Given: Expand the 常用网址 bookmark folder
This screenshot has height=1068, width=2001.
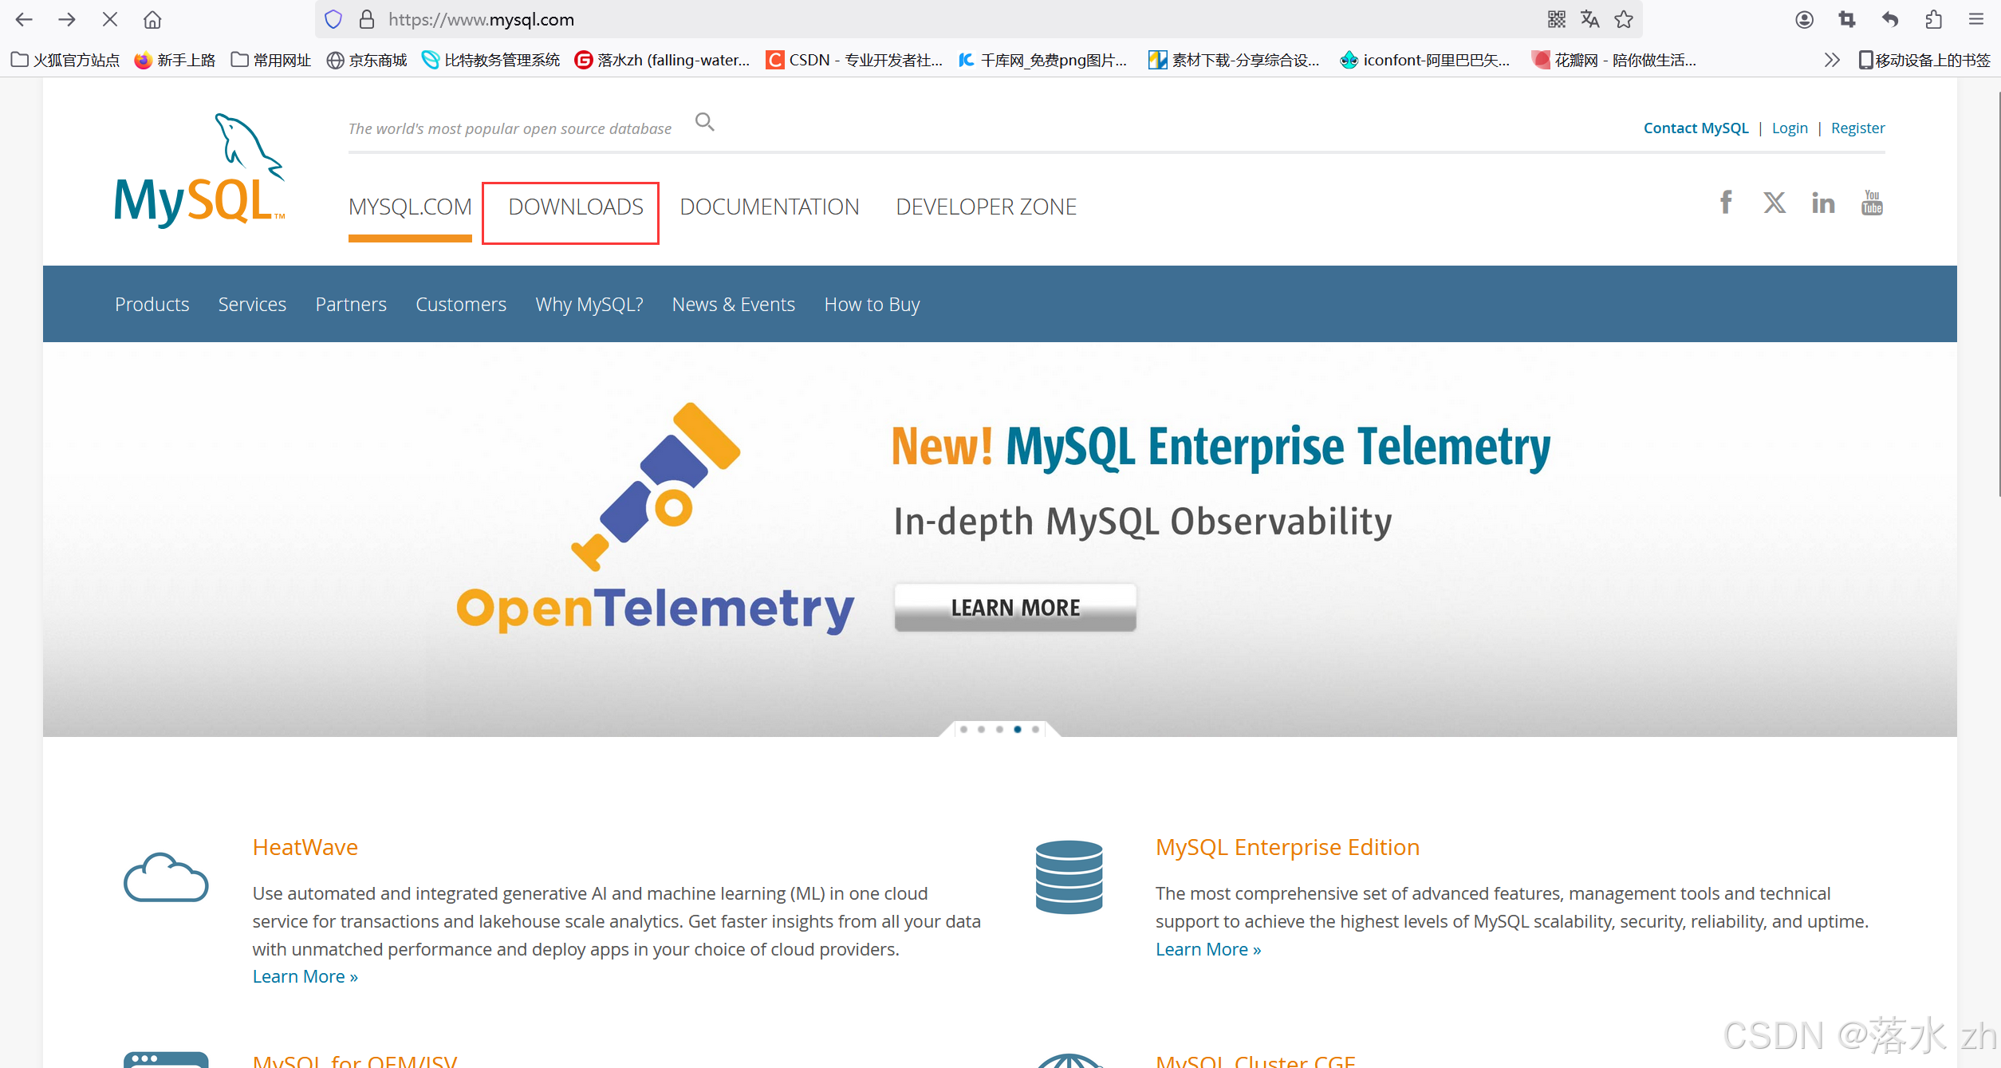Looking at the screenshot, I should click(271, 60).
